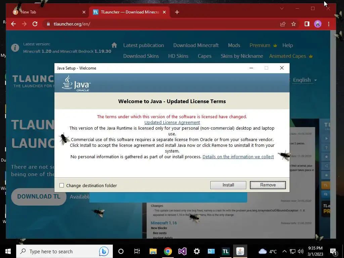This screenshot has width=344, height=258.
Task: Open Google Chrome from the taskbar
Action: coord(168,251)
